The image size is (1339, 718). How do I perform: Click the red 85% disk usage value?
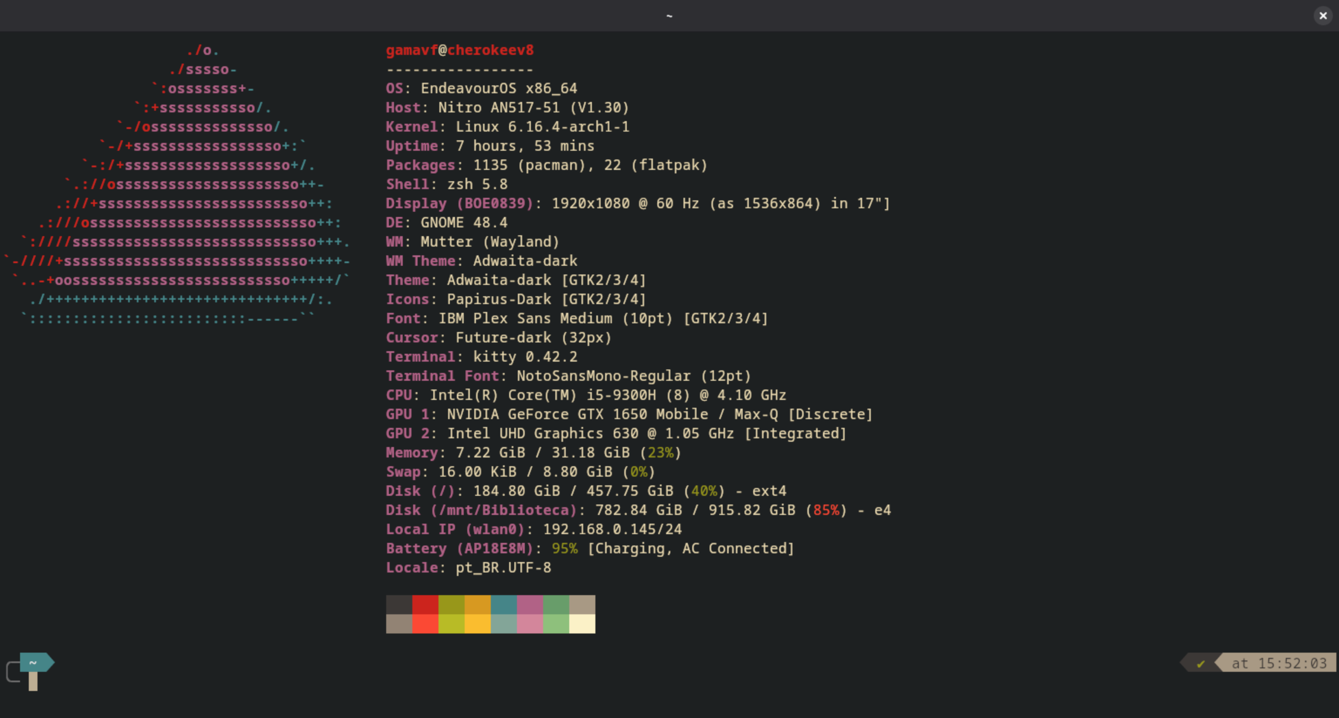pyautogui.click(x=826, y=510)
